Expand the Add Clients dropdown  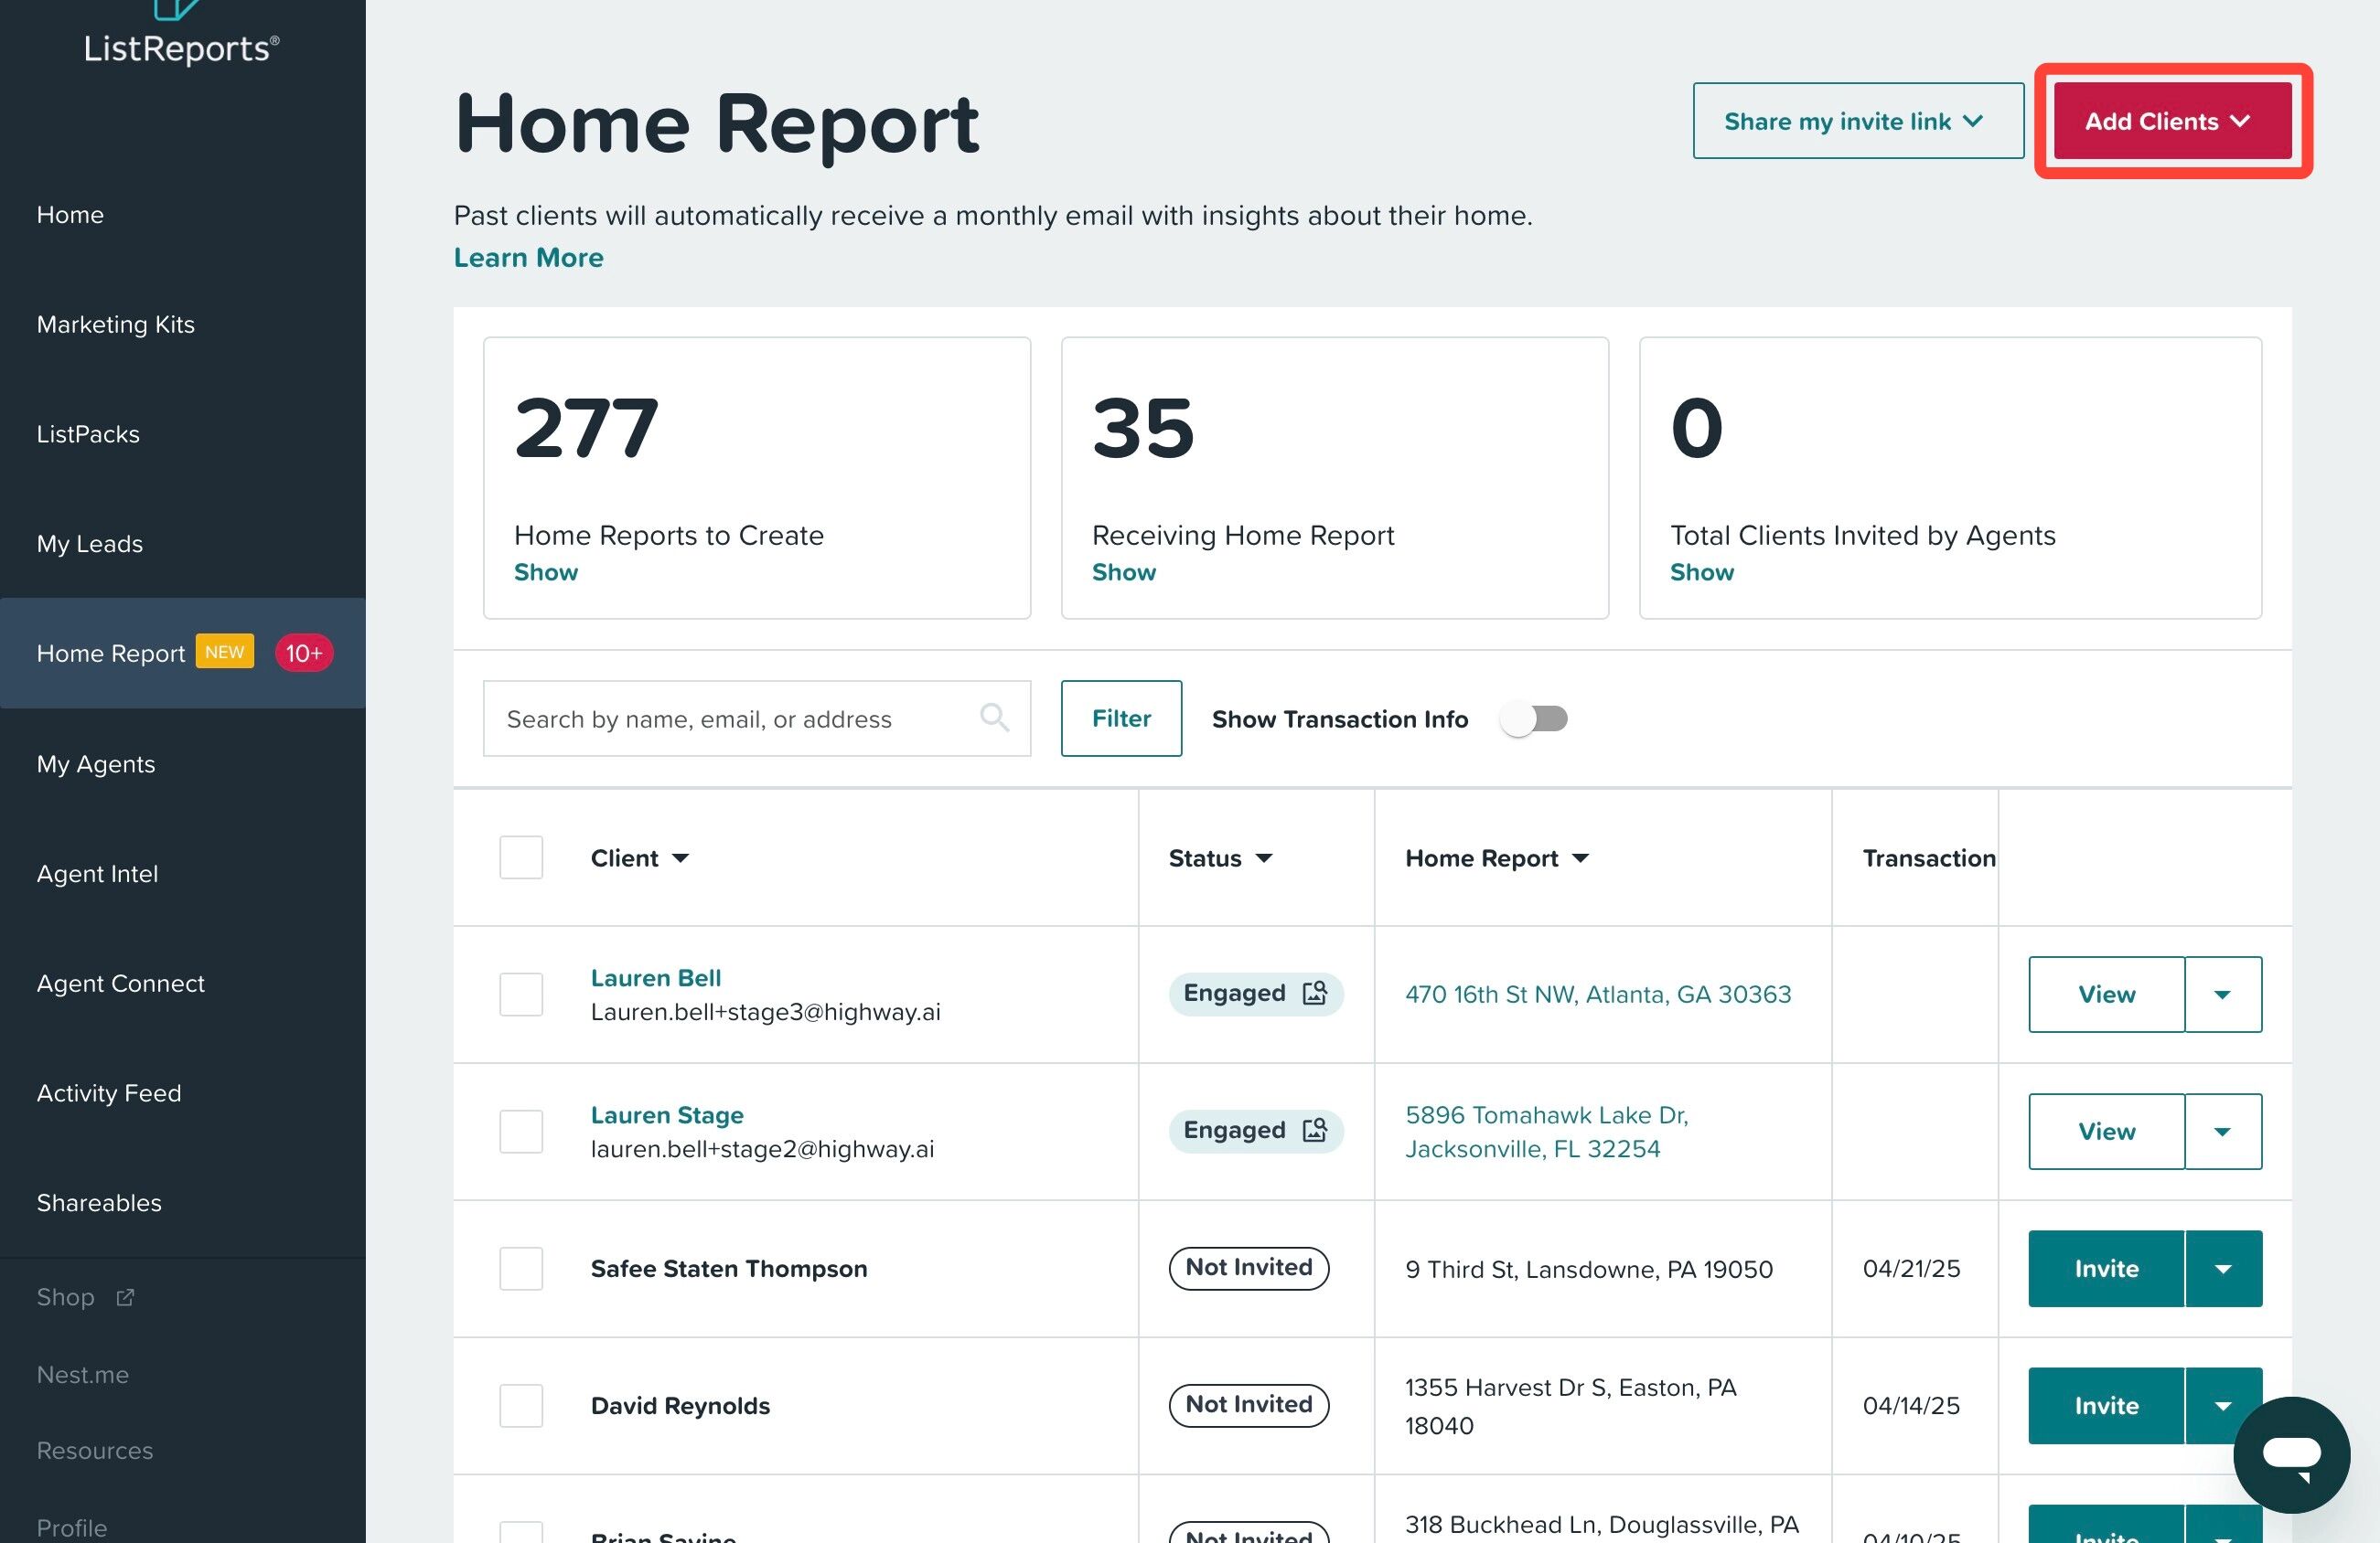(x=2172, y=121)
